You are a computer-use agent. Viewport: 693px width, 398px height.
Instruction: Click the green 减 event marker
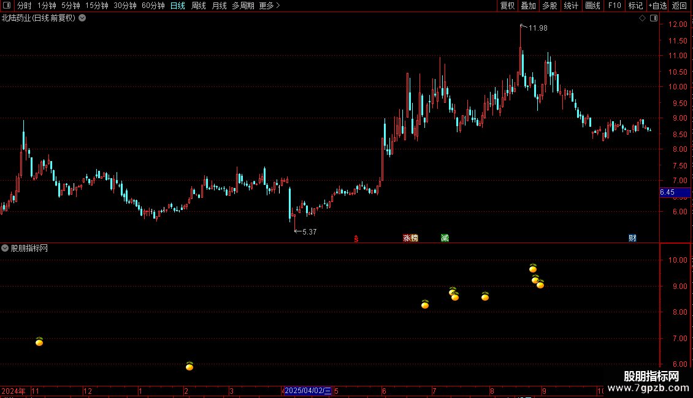445,238
